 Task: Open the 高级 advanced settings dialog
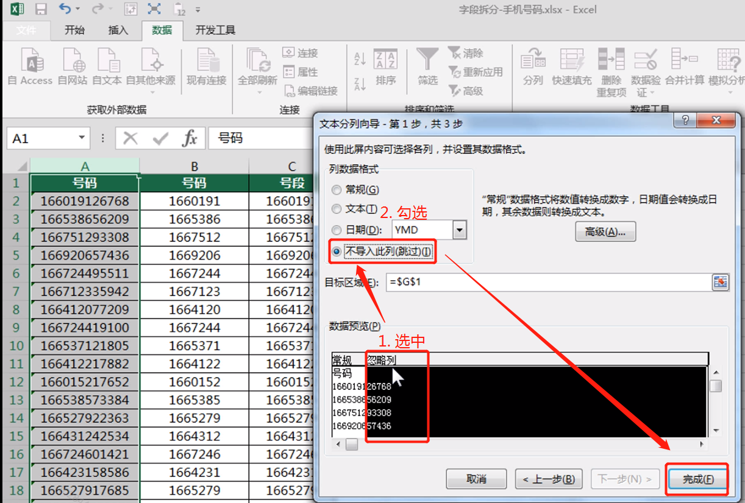(x=605, y=231)
